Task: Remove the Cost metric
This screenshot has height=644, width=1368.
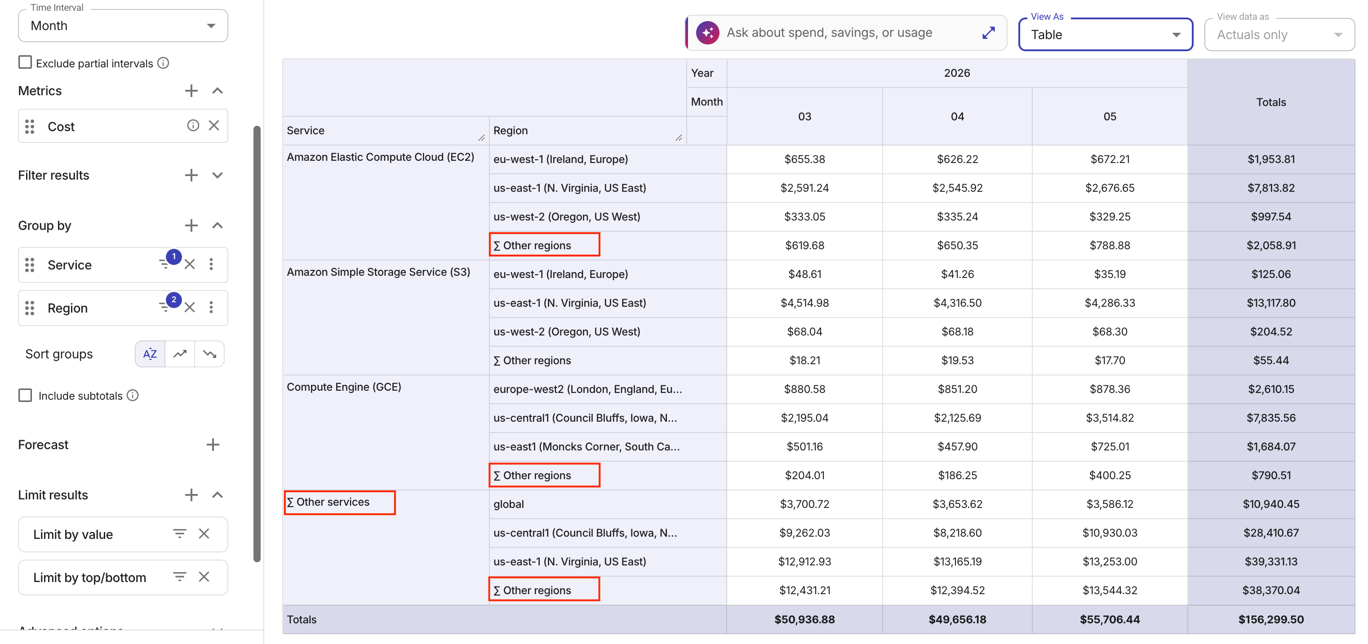Action: (x=214, y=126)
